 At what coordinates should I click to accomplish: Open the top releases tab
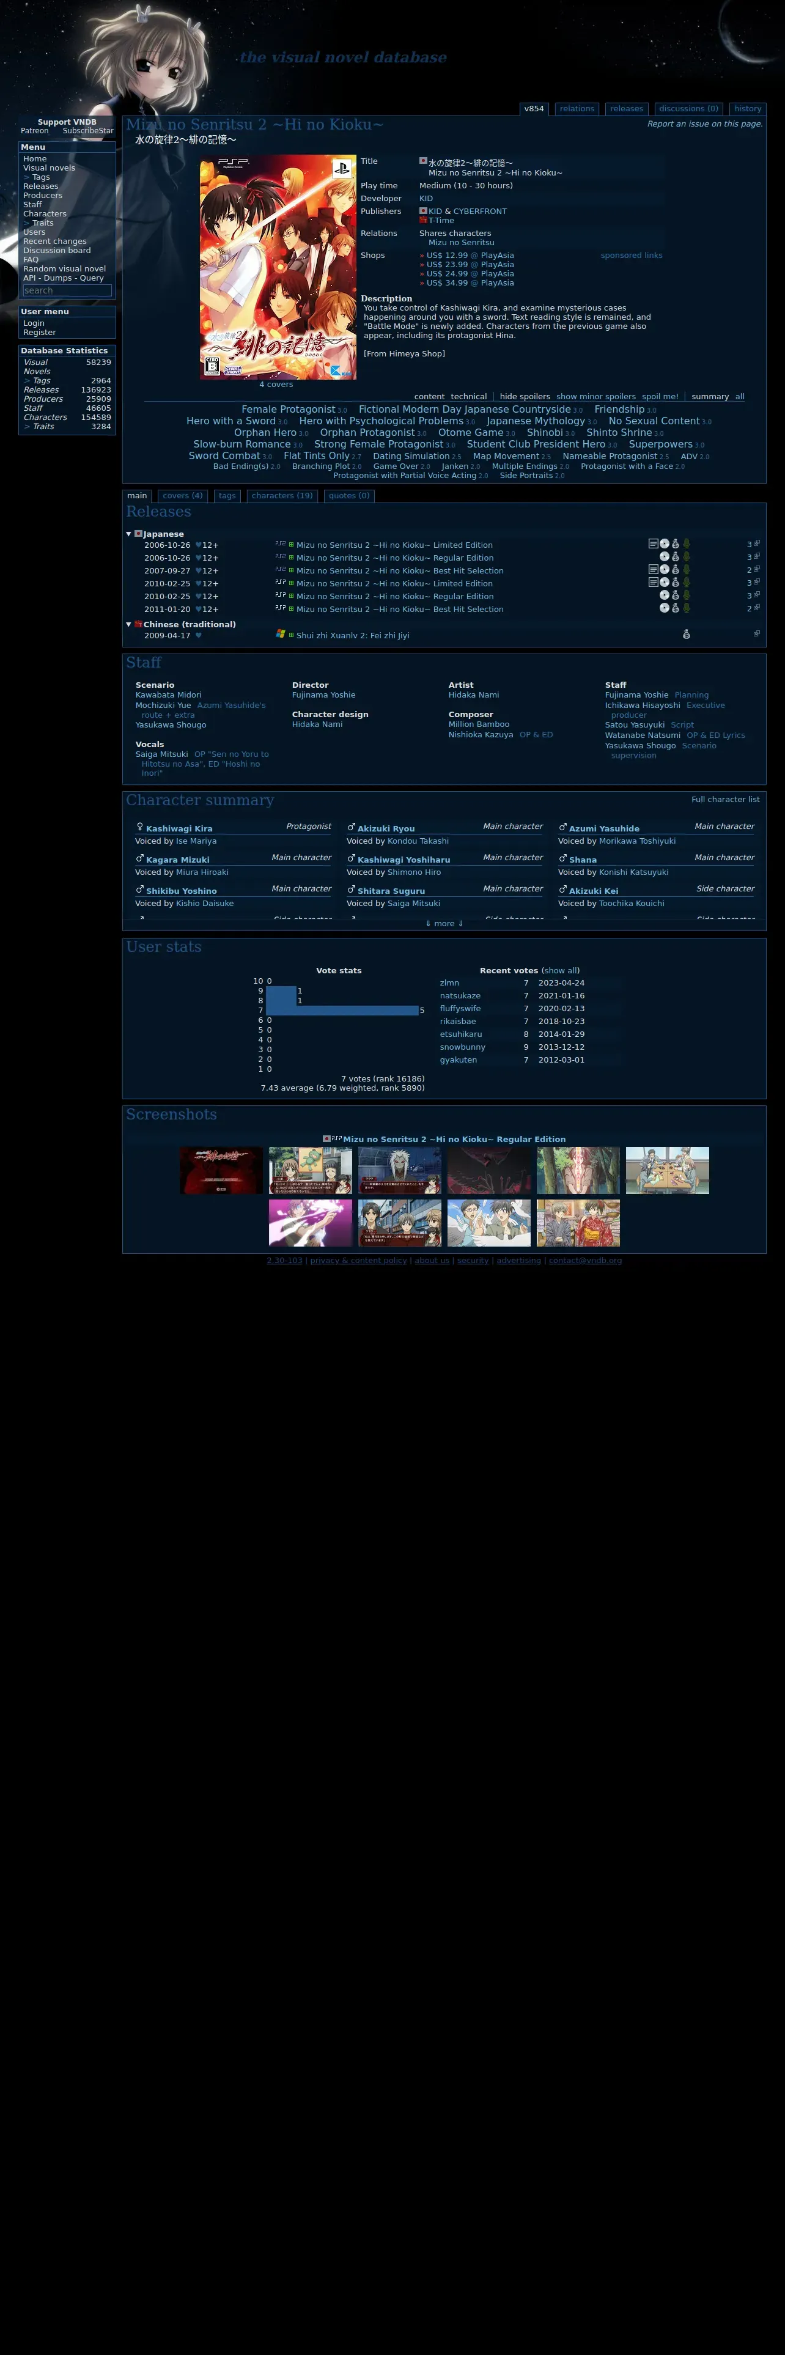point(627,109)
